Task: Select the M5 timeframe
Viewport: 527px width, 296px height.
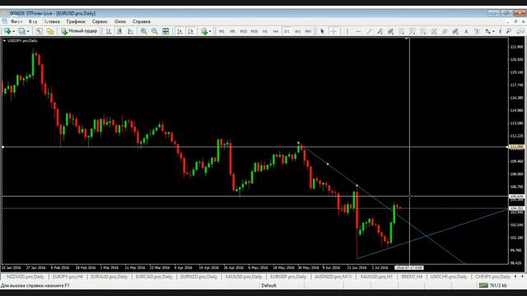Action: pos(232,31)
